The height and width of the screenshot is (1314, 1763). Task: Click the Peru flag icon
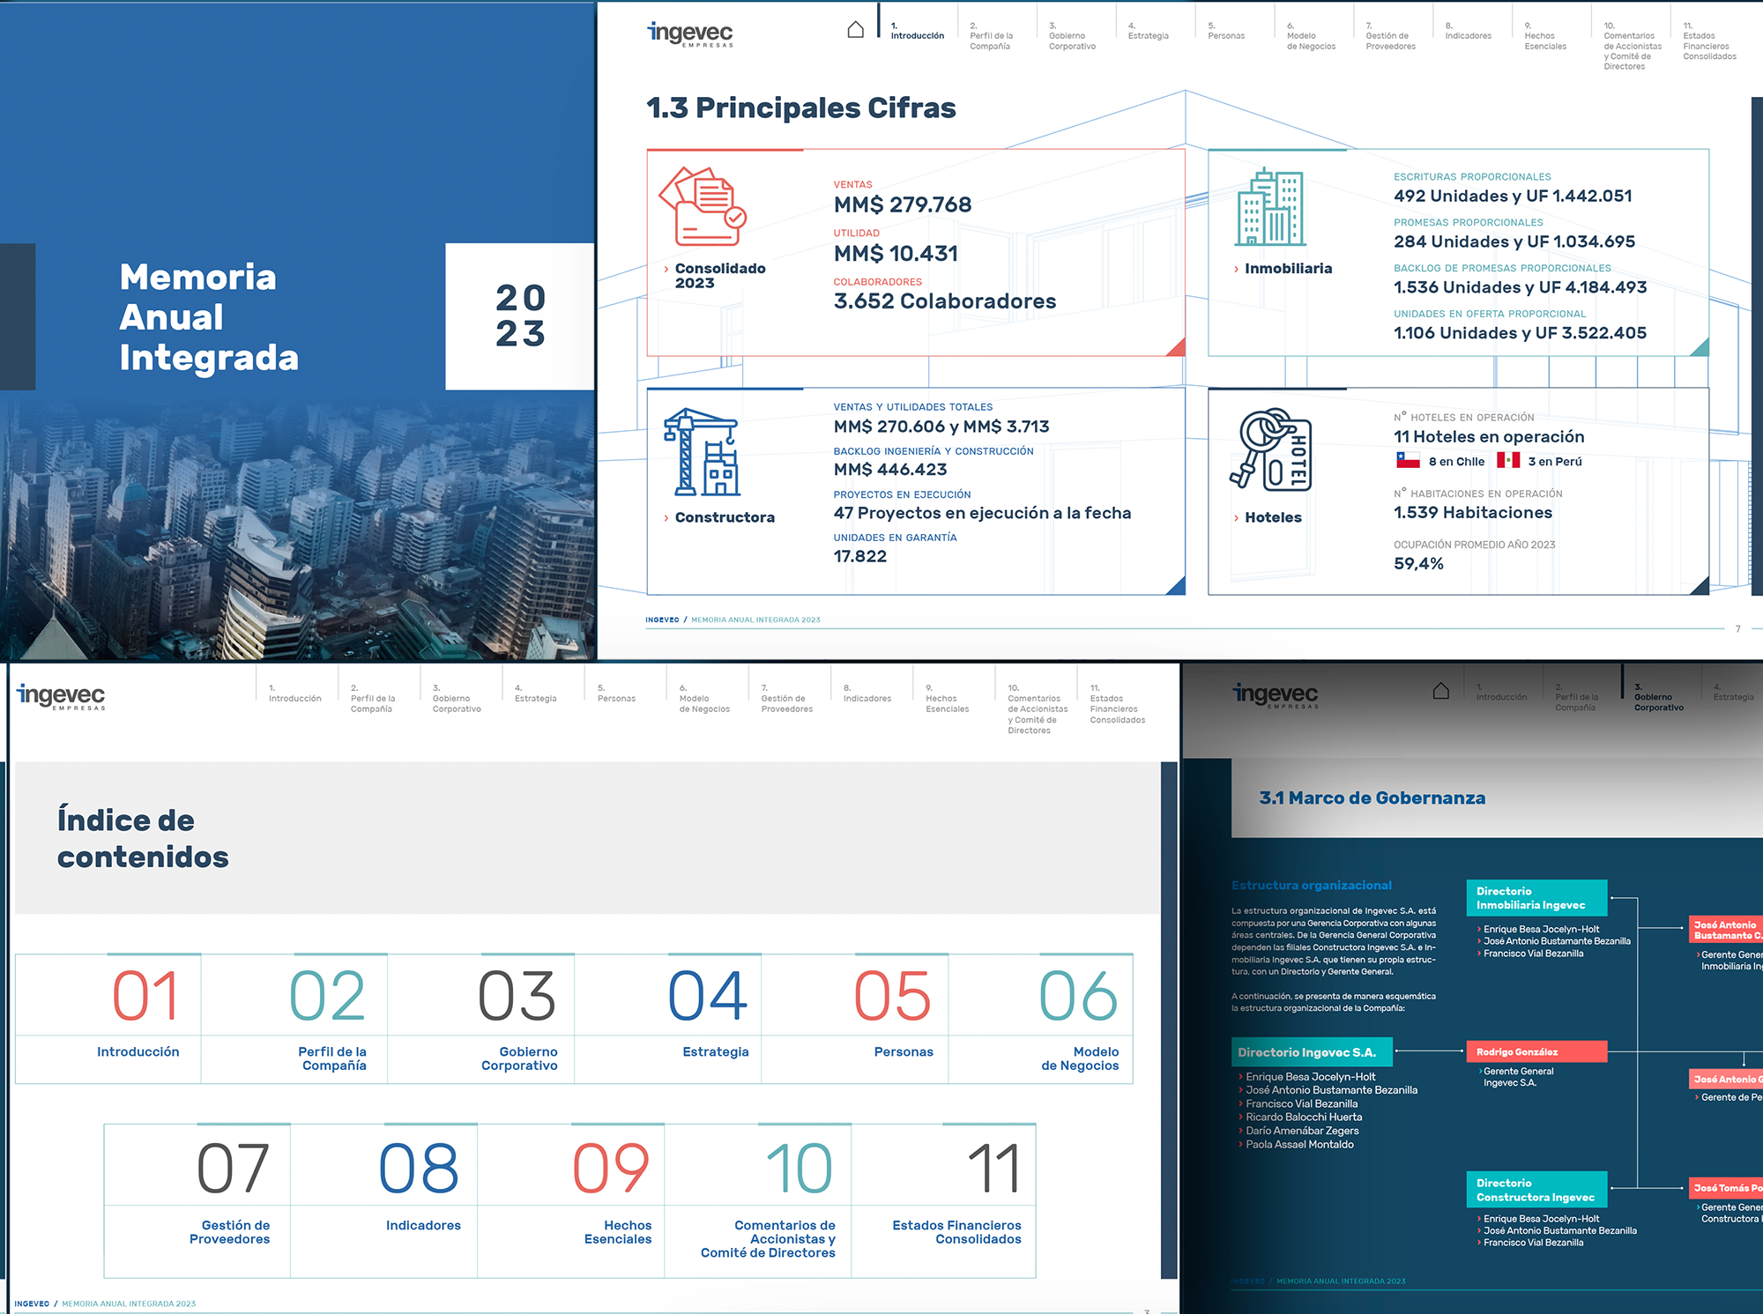(1508, 461)
